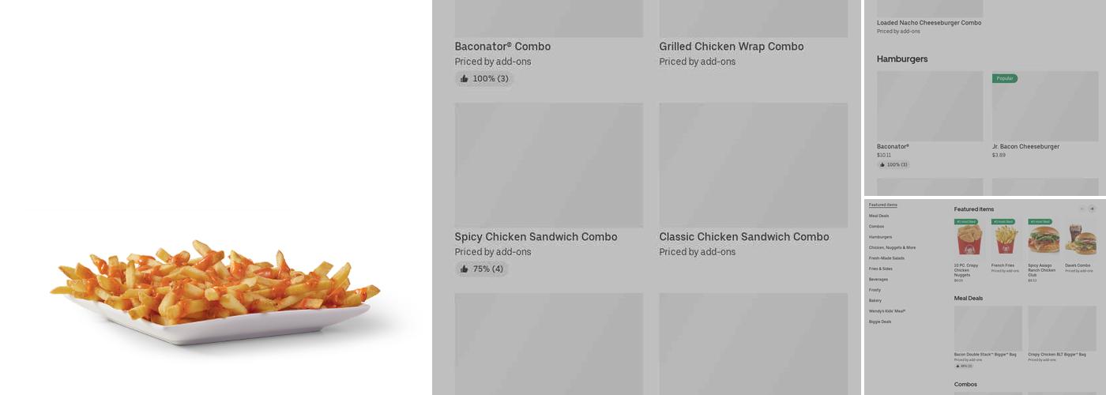Click the 75% thumbs-up on Spicy Chicken Sandwich Combo

coord(481,269)
